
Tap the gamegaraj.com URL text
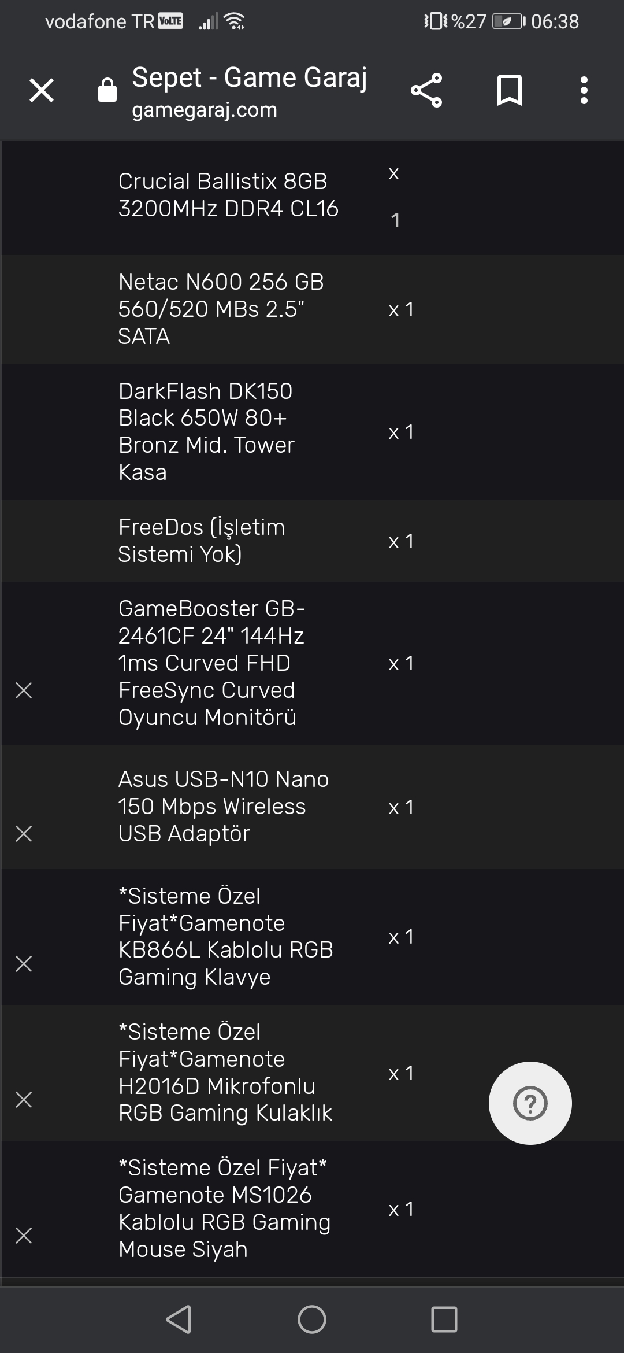click(x=205, y=110)
